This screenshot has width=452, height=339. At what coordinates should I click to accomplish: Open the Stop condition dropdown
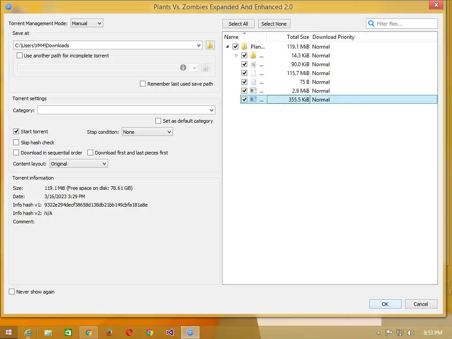click(147, 132)
